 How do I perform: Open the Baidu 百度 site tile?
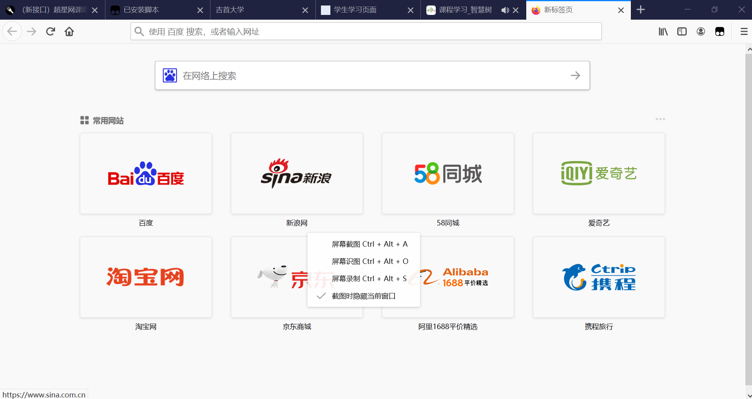[x=146, y=174]
